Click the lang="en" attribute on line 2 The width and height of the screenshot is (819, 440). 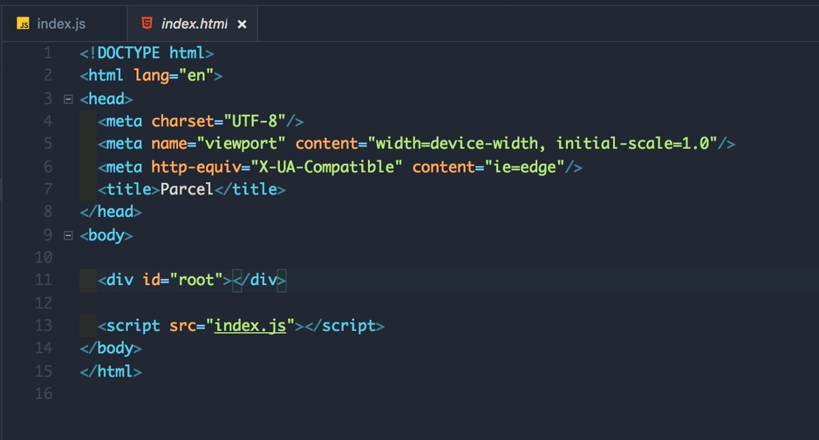174,76
